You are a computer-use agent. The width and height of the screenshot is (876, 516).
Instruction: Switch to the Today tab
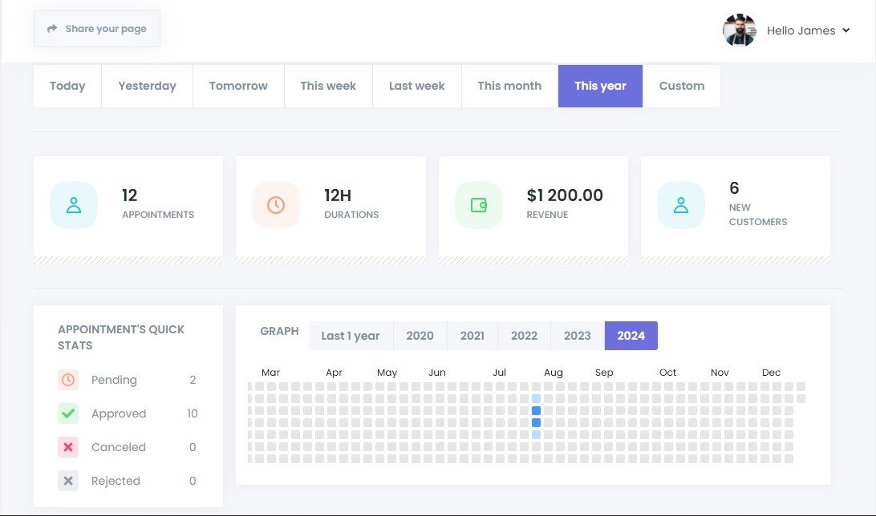(67, 86)
